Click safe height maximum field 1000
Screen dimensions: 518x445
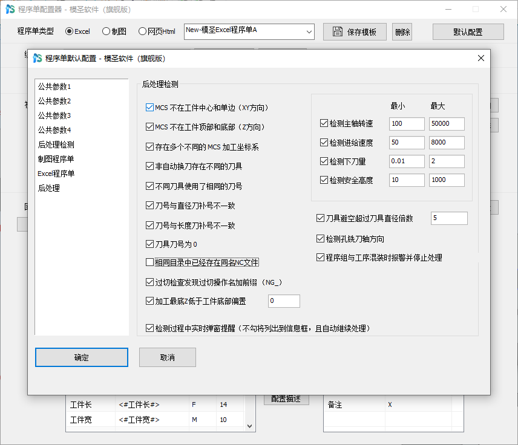tap(447, 180)
